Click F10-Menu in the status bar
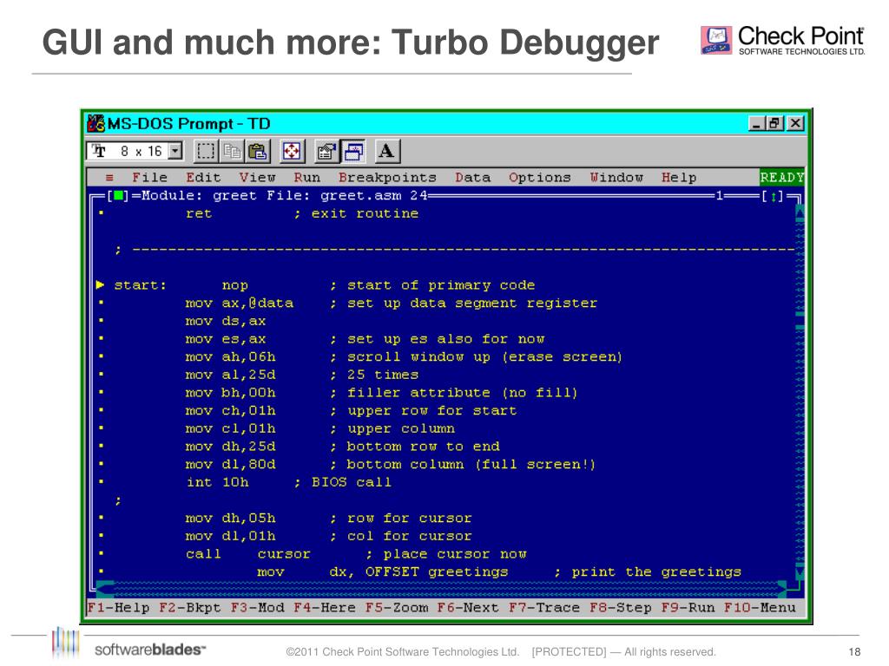This screenshot has width=889, height=666. point(760,608)
